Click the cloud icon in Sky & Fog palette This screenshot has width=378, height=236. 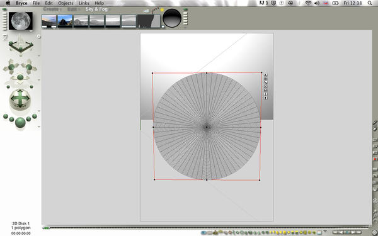tap(146, 11)
